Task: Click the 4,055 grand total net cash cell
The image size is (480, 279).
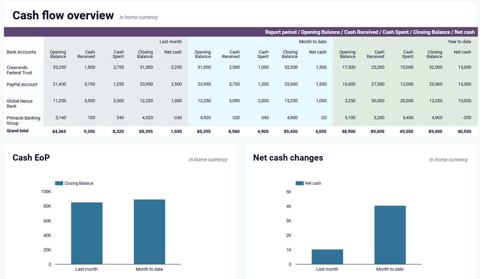Action: (x=321, y=132)
